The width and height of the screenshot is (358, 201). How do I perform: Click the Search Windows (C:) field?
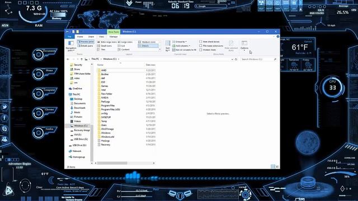point(258,59)
